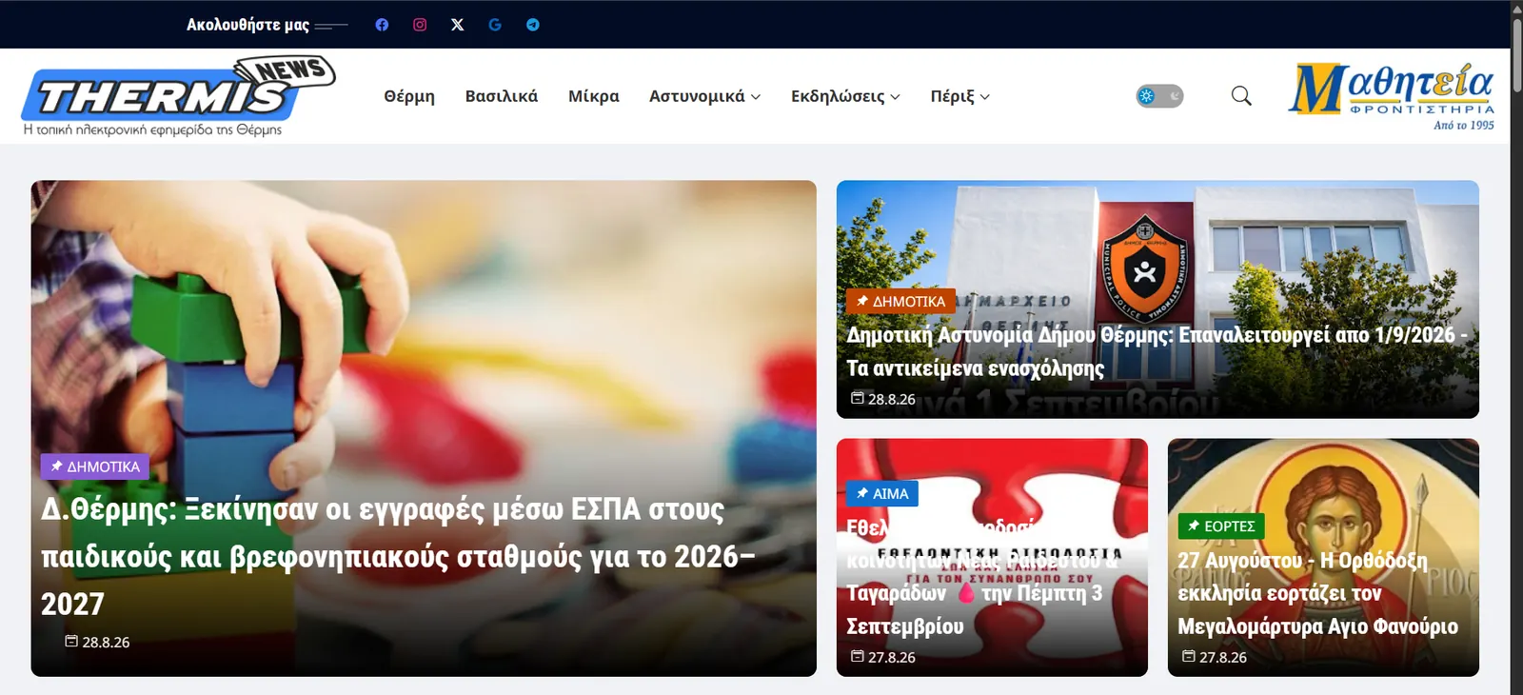The width and height of the screenshot is (1523, 695).
Task: Click the date 27.8.26 on Άγιο Φανούριο article
Action: pos(1214,657)
